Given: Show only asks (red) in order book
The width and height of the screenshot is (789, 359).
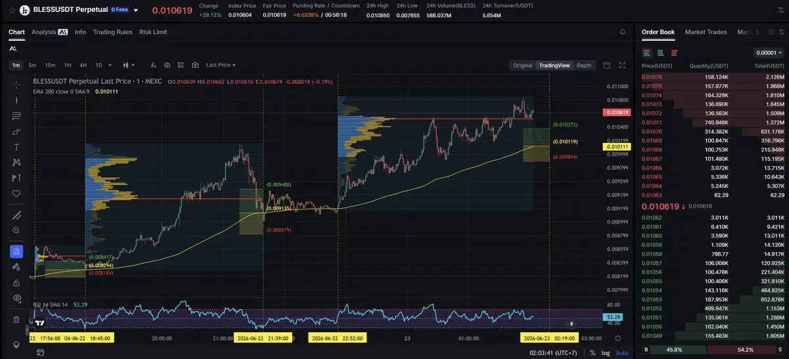Looking at the screenshot, I should 675,53.
